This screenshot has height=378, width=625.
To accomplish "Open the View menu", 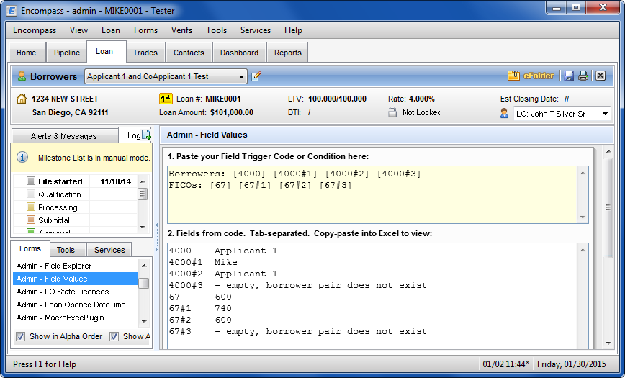I will pyautogui.click(x=78, y=30).
